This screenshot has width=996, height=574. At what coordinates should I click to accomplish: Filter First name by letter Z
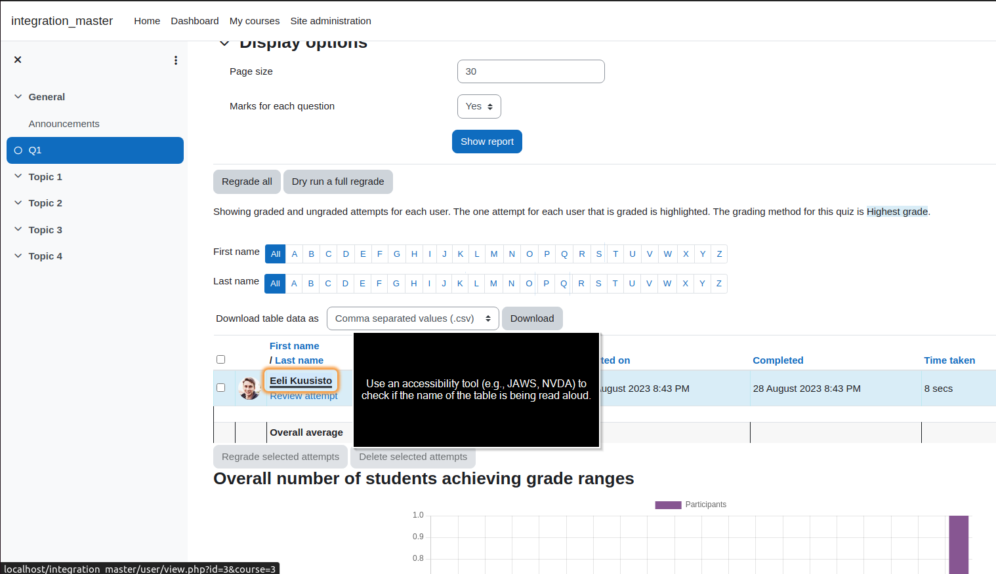[719, 254]
